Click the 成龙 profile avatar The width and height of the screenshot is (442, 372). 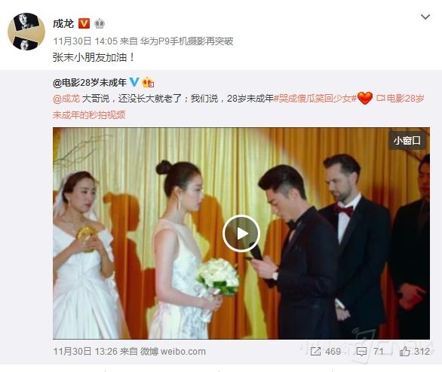click(26, 32)
